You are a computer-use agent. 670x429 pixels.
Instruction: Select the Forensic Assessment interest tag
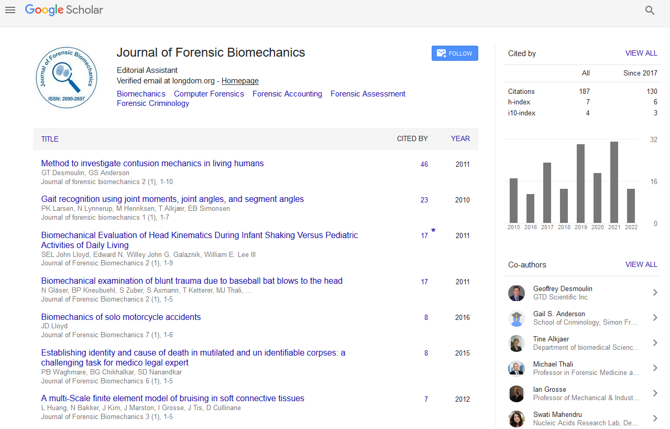click(x=368, y=94)
